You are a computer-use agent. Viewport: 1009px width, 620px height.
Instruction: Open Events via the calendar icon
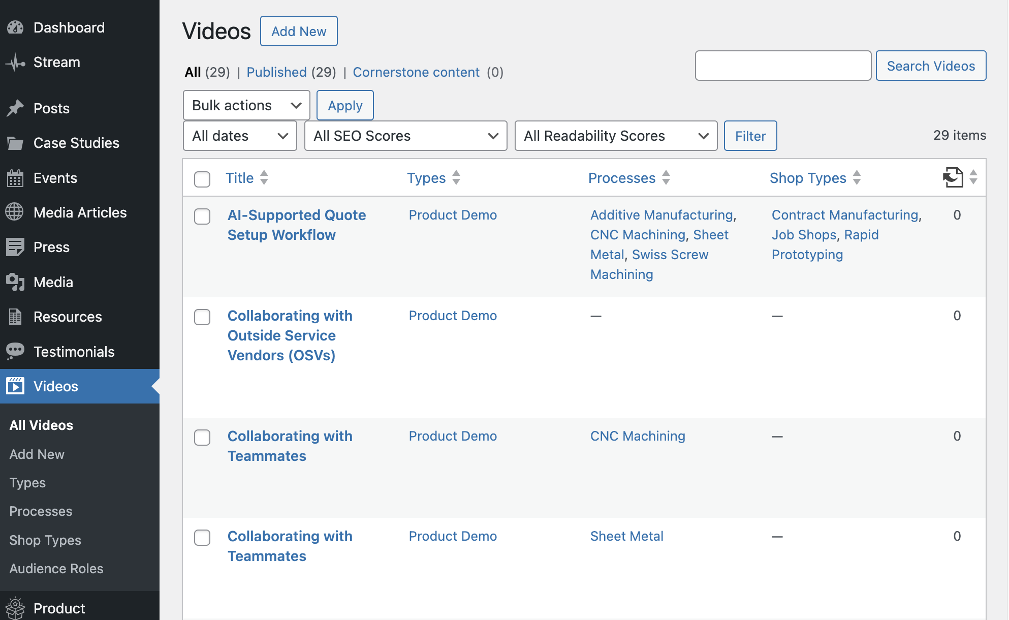(15, 177)
